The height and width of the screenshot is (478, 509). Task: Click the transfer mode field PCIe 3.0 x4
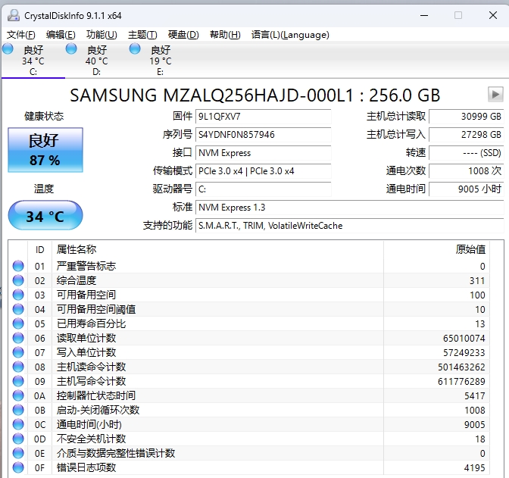tap(264, 171)
